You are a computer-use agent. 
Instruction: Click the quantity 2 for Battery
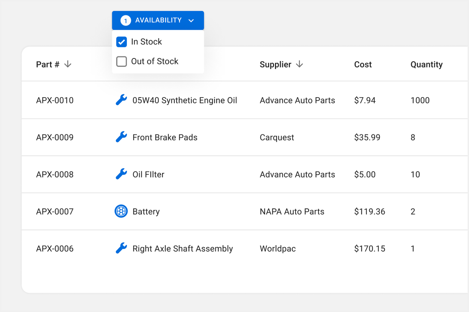[x=413, y=211]
